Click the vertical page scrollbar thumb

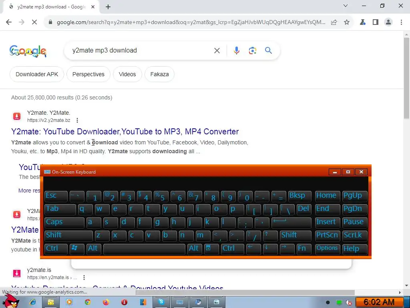pos(406,79)
